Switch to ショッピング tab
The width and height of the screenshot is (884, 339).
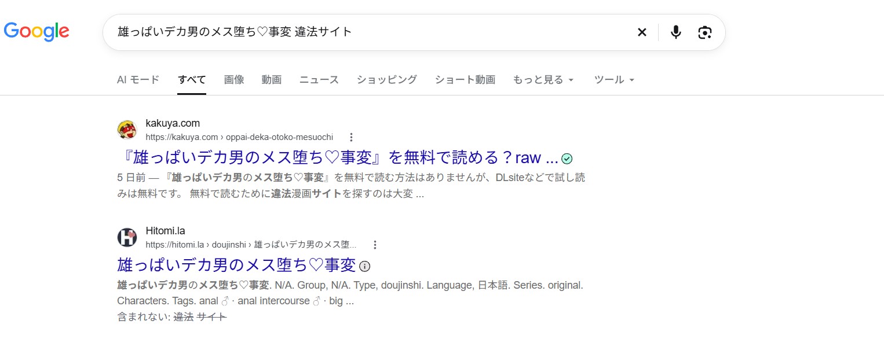pyautogui.click(x=386, y=80)
